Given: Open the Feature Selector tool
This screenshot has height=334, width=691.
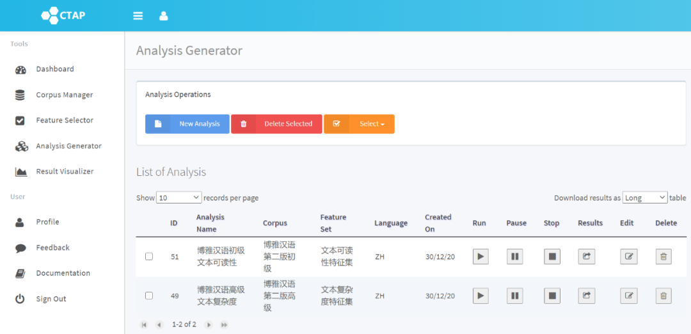Looking at the screenshot, I should (65, 120).
